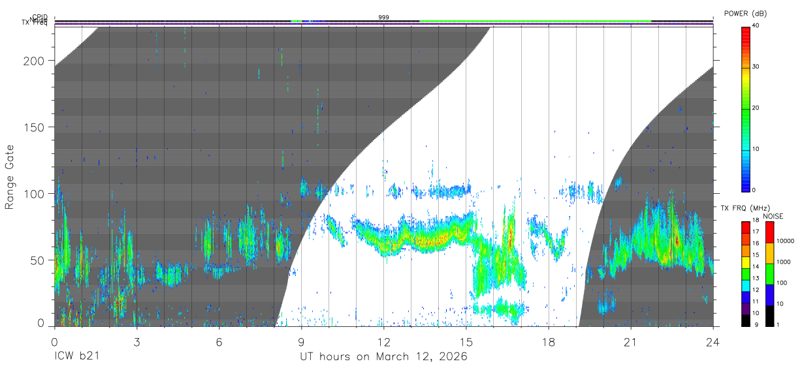Click the x-axis hour label '21'

[630, 341]
